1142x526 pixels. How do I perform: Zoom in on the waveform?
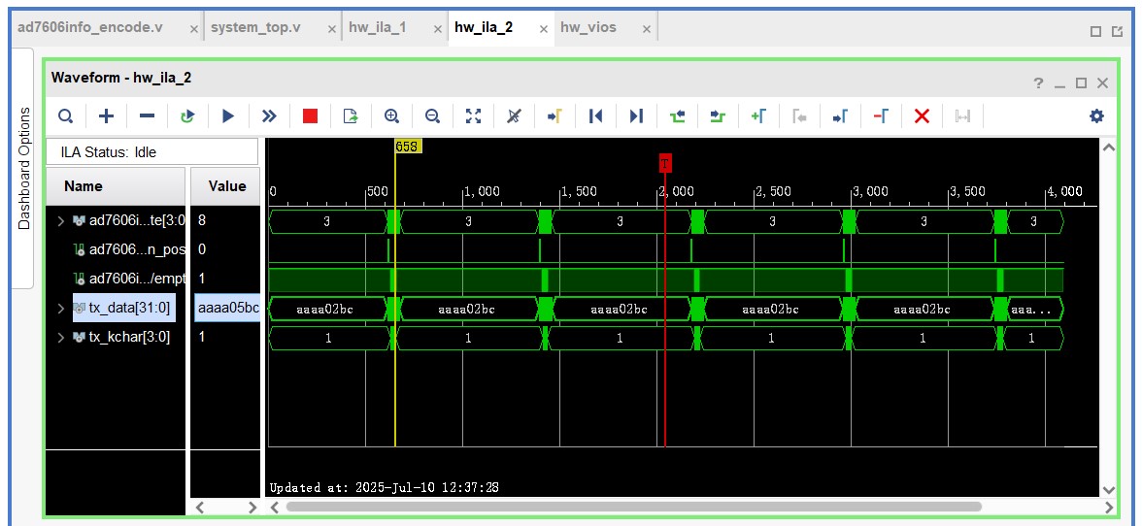click(392, 115)
